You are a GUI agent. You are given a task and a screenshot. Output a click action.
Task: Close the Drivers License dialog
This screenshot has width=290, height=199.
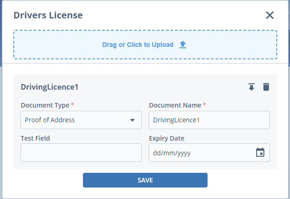(269, 15)
